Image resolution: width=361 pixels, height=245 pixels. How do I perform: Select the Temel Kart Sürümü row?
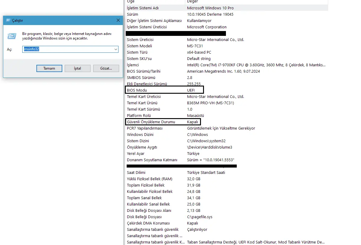point(227,109)
